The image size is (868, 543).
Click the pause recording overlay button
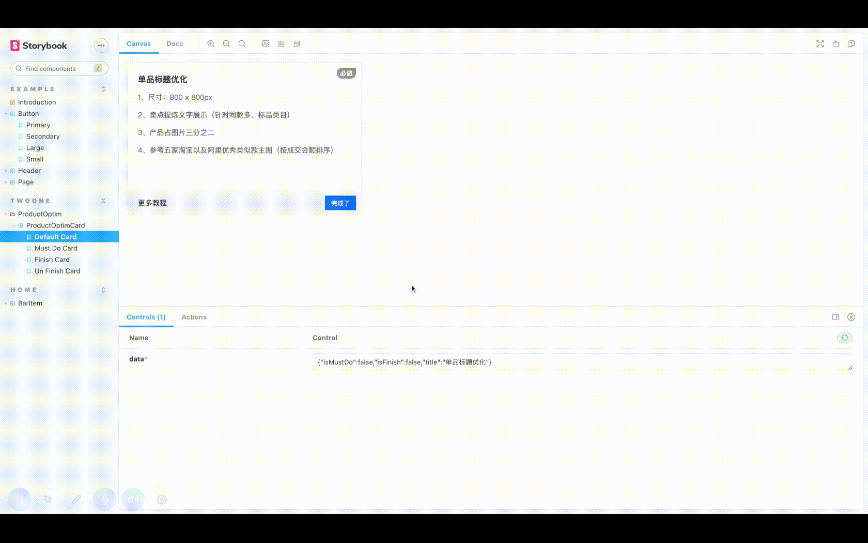tap(20, 500)
